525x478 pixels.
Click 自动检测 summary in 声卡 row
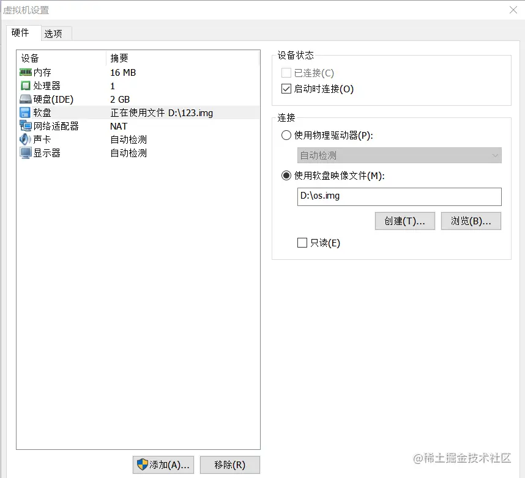point(128,139)
